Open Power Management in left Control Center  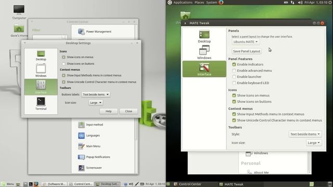(x=95, y=32)
